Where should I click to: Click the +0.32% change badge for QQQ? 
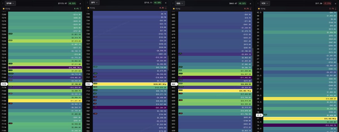tap(242, 3)
